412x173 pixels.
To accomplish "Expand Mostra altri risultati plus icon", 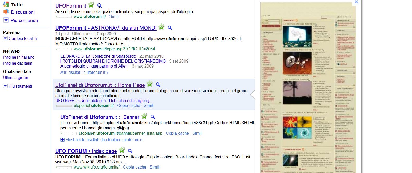I will 63,140.
